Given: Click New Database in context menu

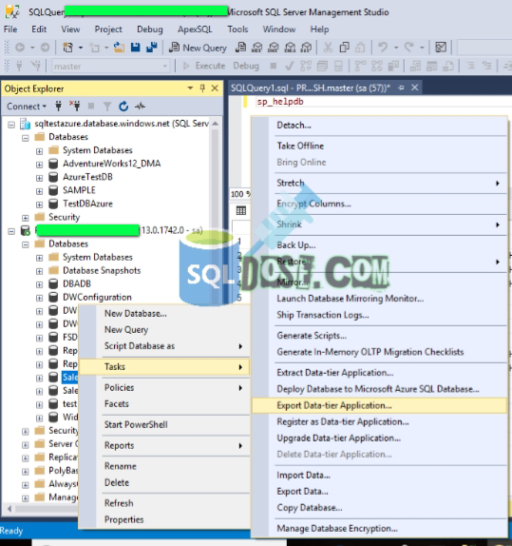Looking at the screenshot, I should coord(136,313).
